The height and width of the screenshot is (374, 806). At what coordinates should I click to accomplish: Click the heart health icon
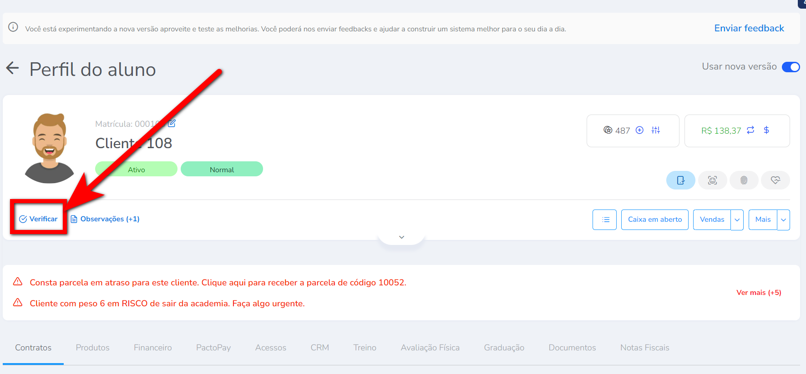[x=776, y=180]
